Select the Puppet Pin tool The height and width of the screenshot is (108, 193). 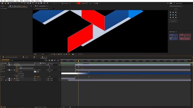coord(47,3)
